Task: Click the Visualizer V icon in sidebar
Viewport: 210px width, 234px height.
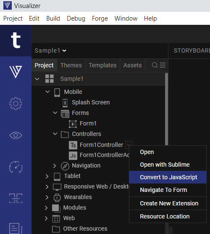Action: (16, 72)
